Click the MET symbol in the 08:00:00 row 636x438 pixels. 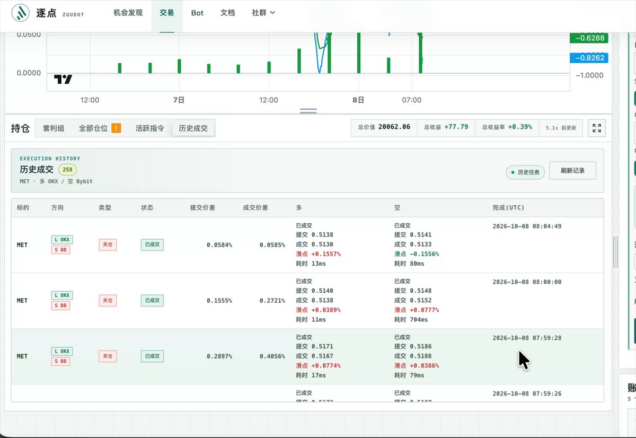(x=22, y=301)
